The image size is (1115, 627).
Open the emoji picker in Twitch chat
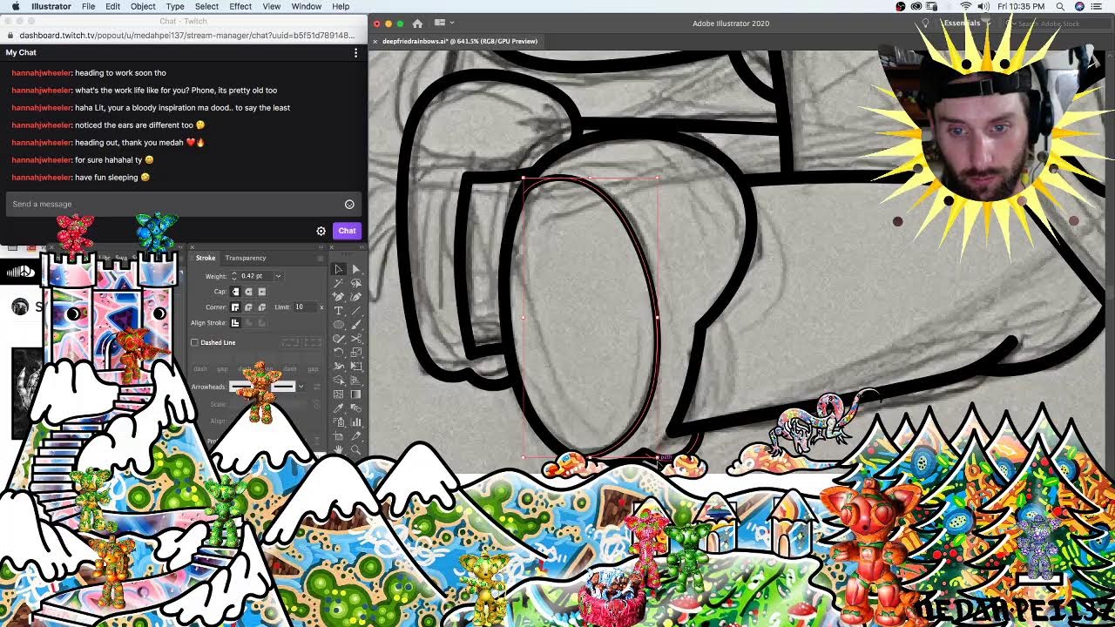349,204
